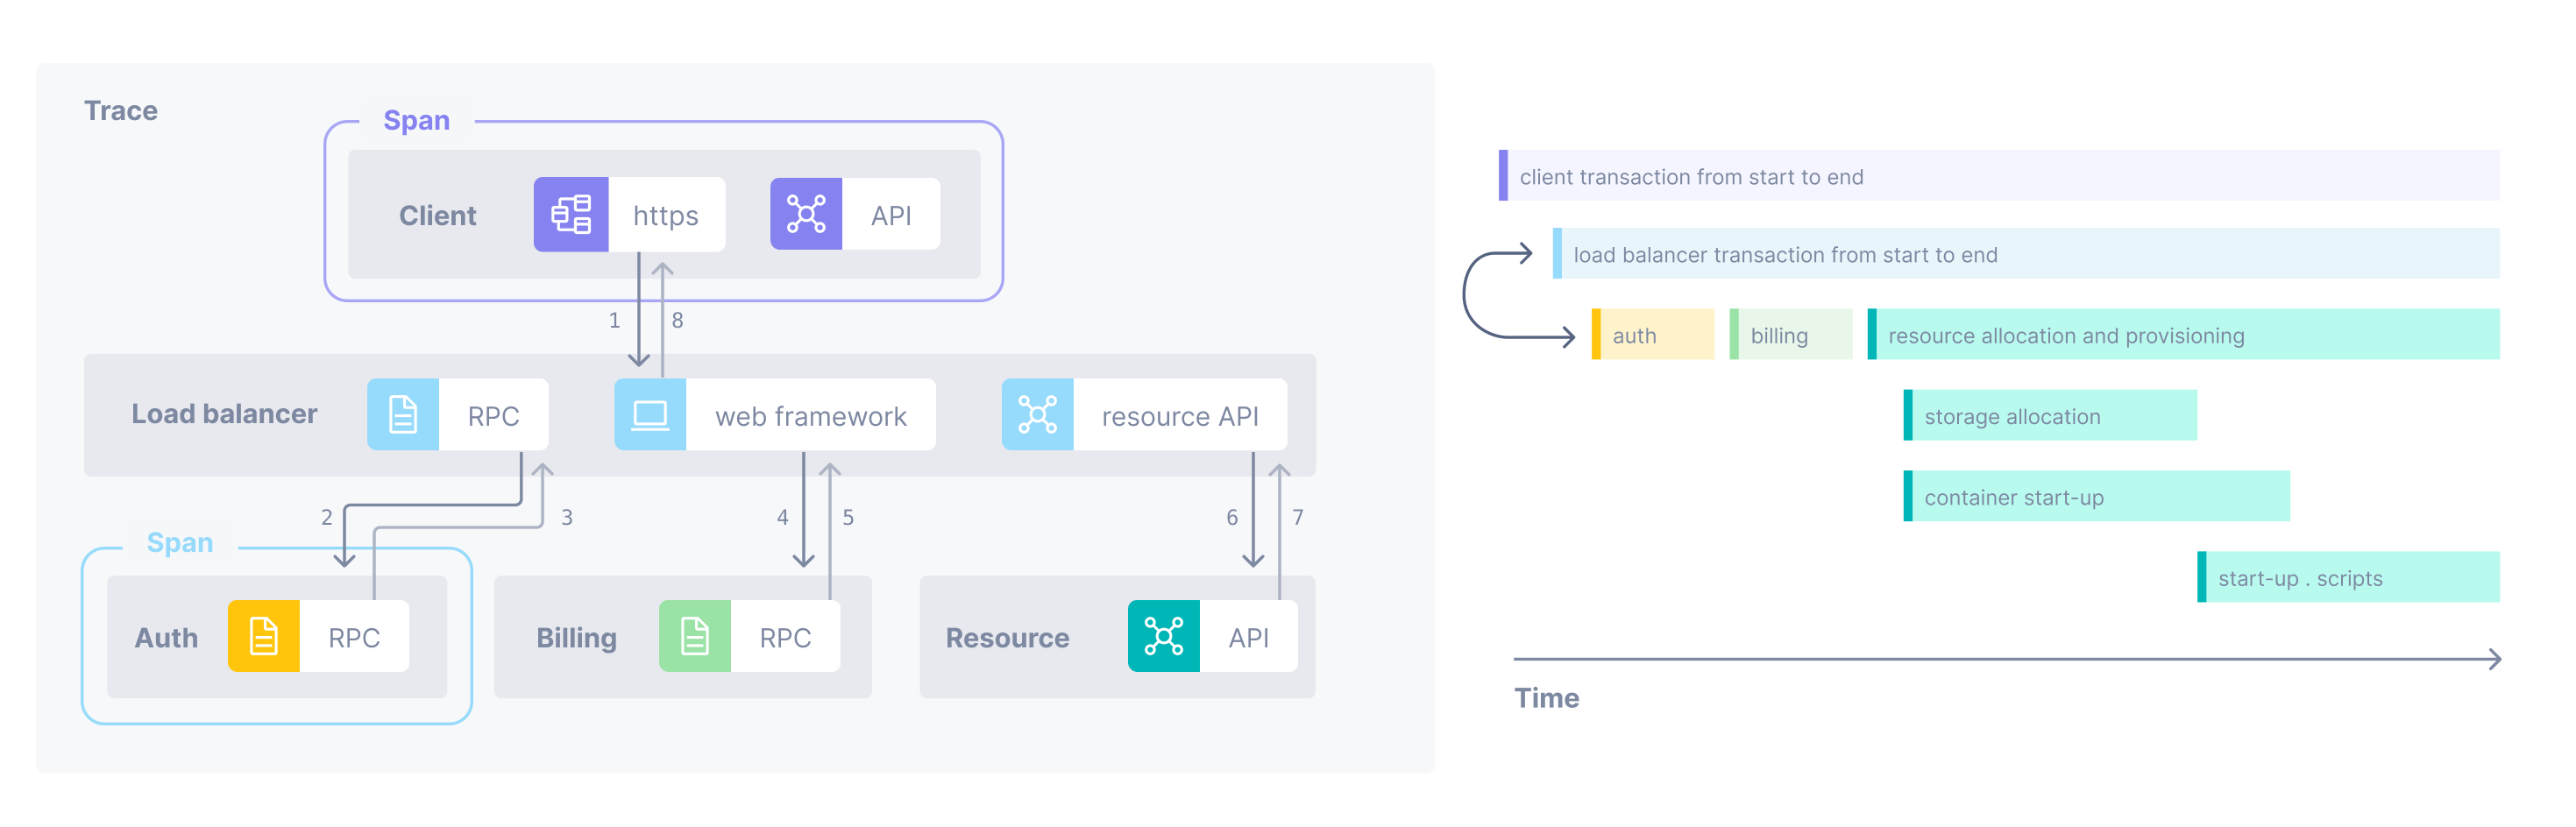2576x827 pixels.
Task: Click the green Billing RPC document icon
Action: (694, 636)
